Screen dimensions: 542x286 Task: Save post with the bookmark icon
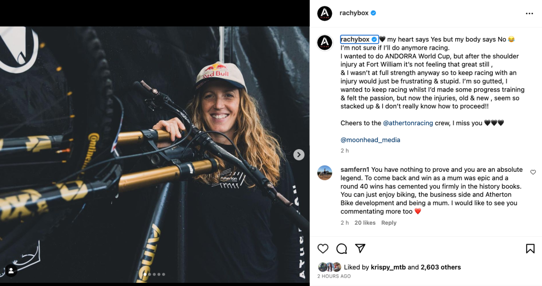pyautogui.click(x=530, y=248)
